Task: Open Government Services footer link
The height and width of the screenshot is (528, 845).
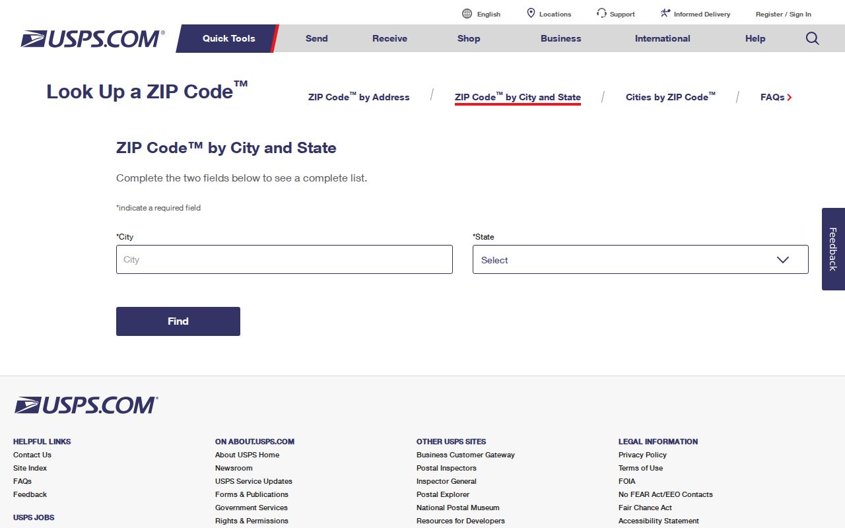Action: (252, 508)
